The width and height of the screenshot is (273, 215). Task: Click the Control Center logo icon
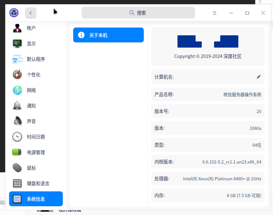tap(14, 13)
